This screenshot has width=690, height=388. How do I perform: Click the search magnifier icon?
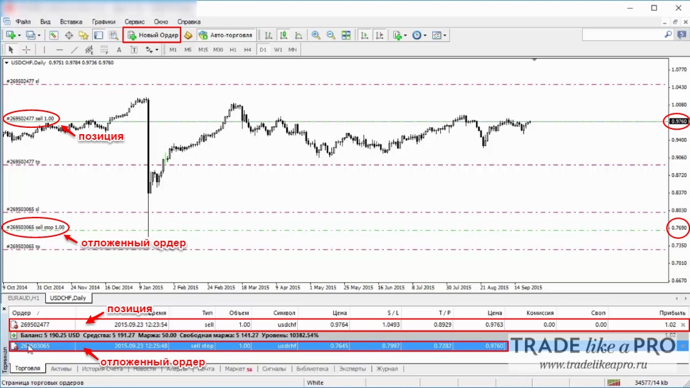[x=668, y=34]
